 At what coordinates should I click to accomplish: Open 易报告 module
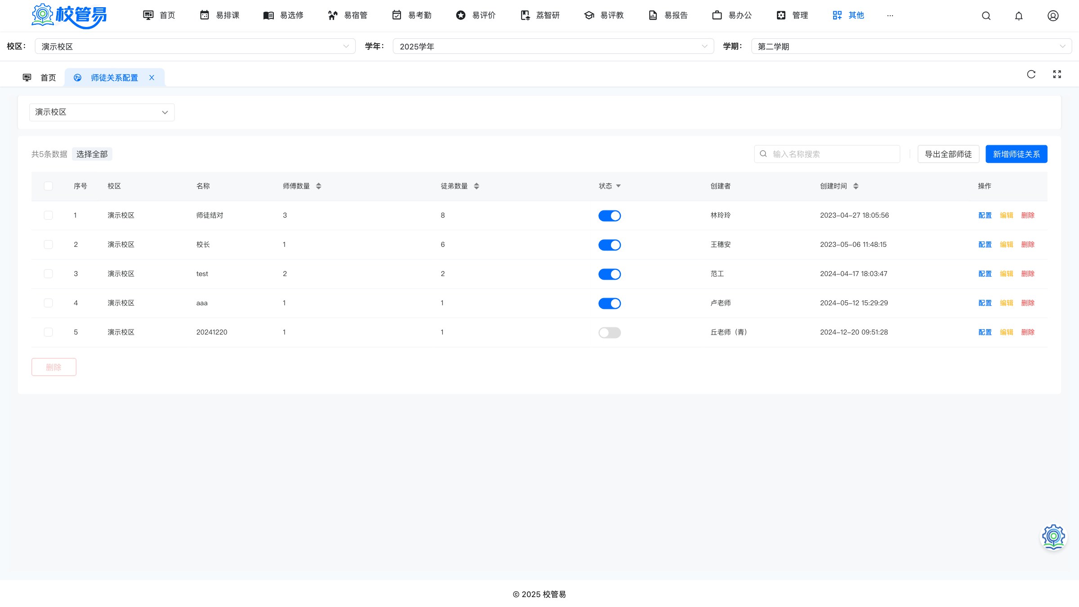[x=668, y=15]
